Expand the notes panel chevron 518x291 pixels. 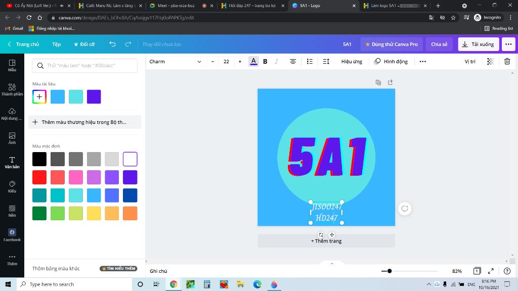pos(332,264)
